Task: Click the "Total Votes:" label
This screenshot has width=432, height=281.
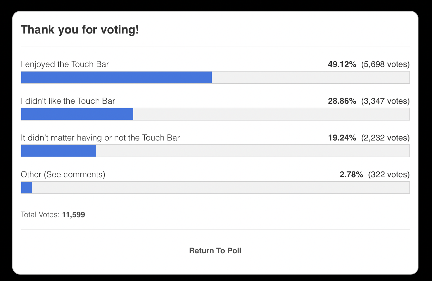Action: [x=40, y=215]
